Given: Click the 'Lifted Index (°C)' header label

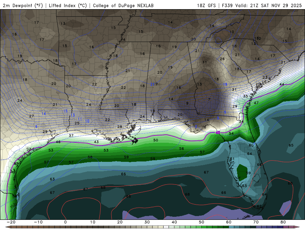Looking at the screenshot, I should pyautogui.click(x=68, y=5).
